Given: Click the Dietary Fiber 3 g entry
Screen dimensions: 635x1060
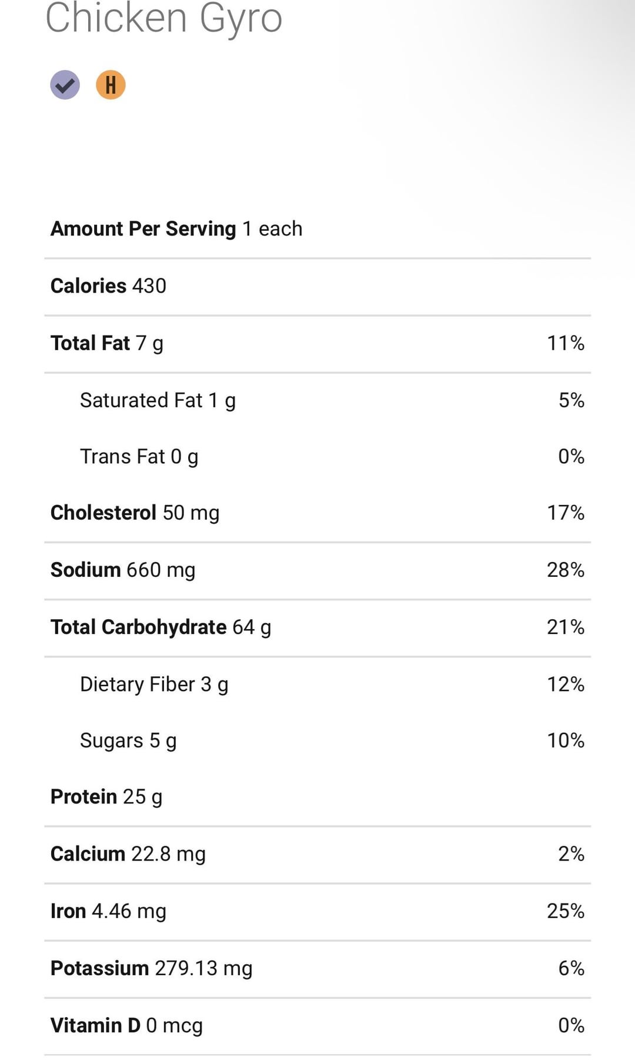Looking at the screenshot, I should [154, 684].
